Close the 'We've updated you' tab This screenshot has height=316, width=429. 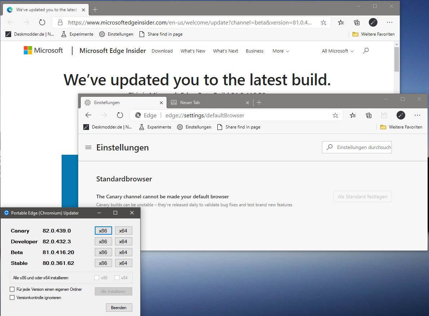click(83, 10)
